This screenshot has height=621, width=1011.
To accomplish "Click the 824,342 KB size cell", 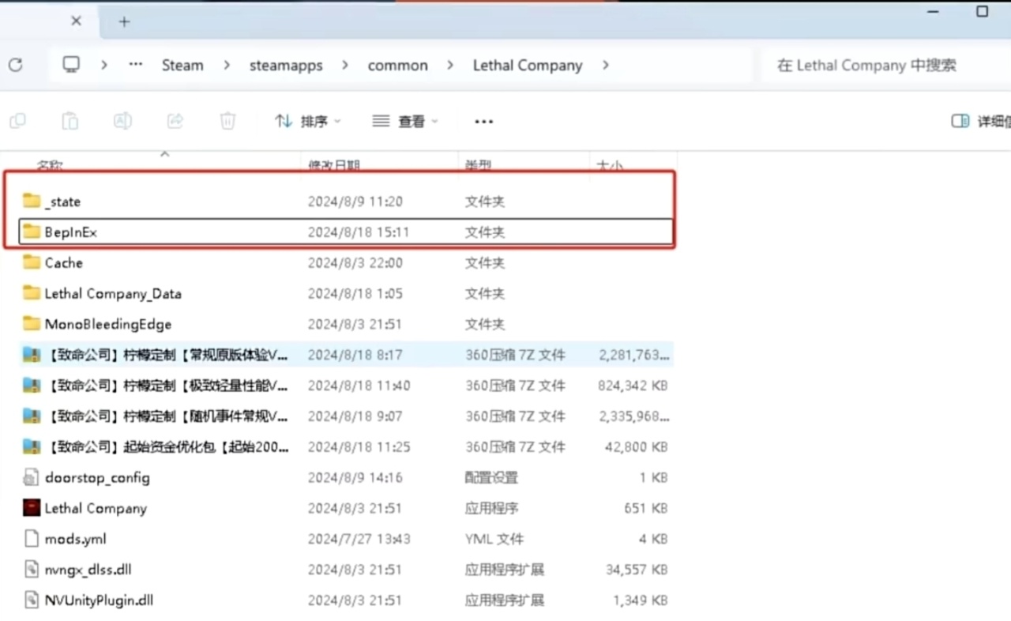I will pyautogui.click(x=633, y=386).
